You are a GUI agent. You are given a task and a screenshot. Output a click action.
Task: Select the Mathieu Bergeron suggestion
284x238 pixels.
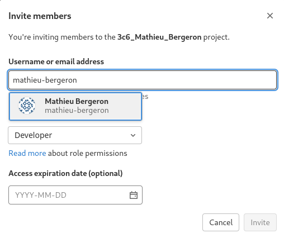[75, 106]
